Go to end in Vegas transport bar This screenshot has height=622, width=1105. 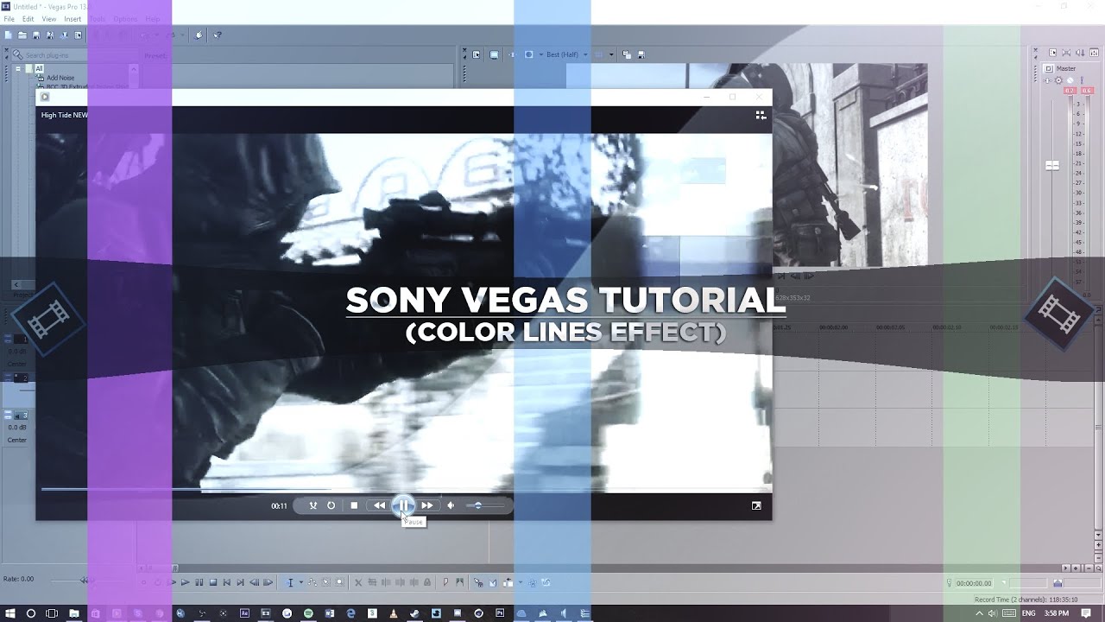point(240,582)
